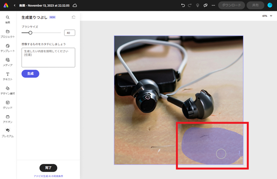Open the プレミアム (Premium) sidebar item

point(8,132)
